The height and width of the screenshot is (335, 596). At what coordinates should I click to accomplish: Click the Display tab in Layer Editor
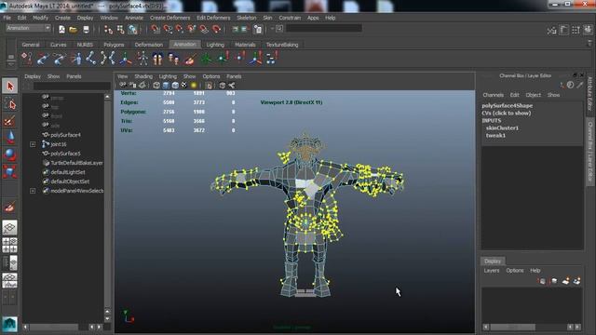[493, 261]
